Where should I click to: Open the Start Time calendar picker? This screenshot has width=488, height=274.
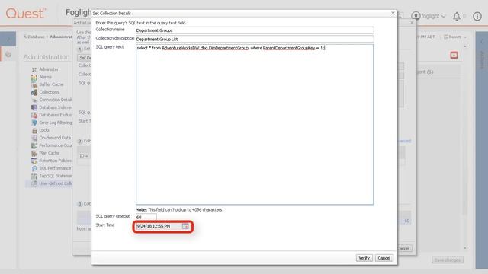tap(185, 226)
